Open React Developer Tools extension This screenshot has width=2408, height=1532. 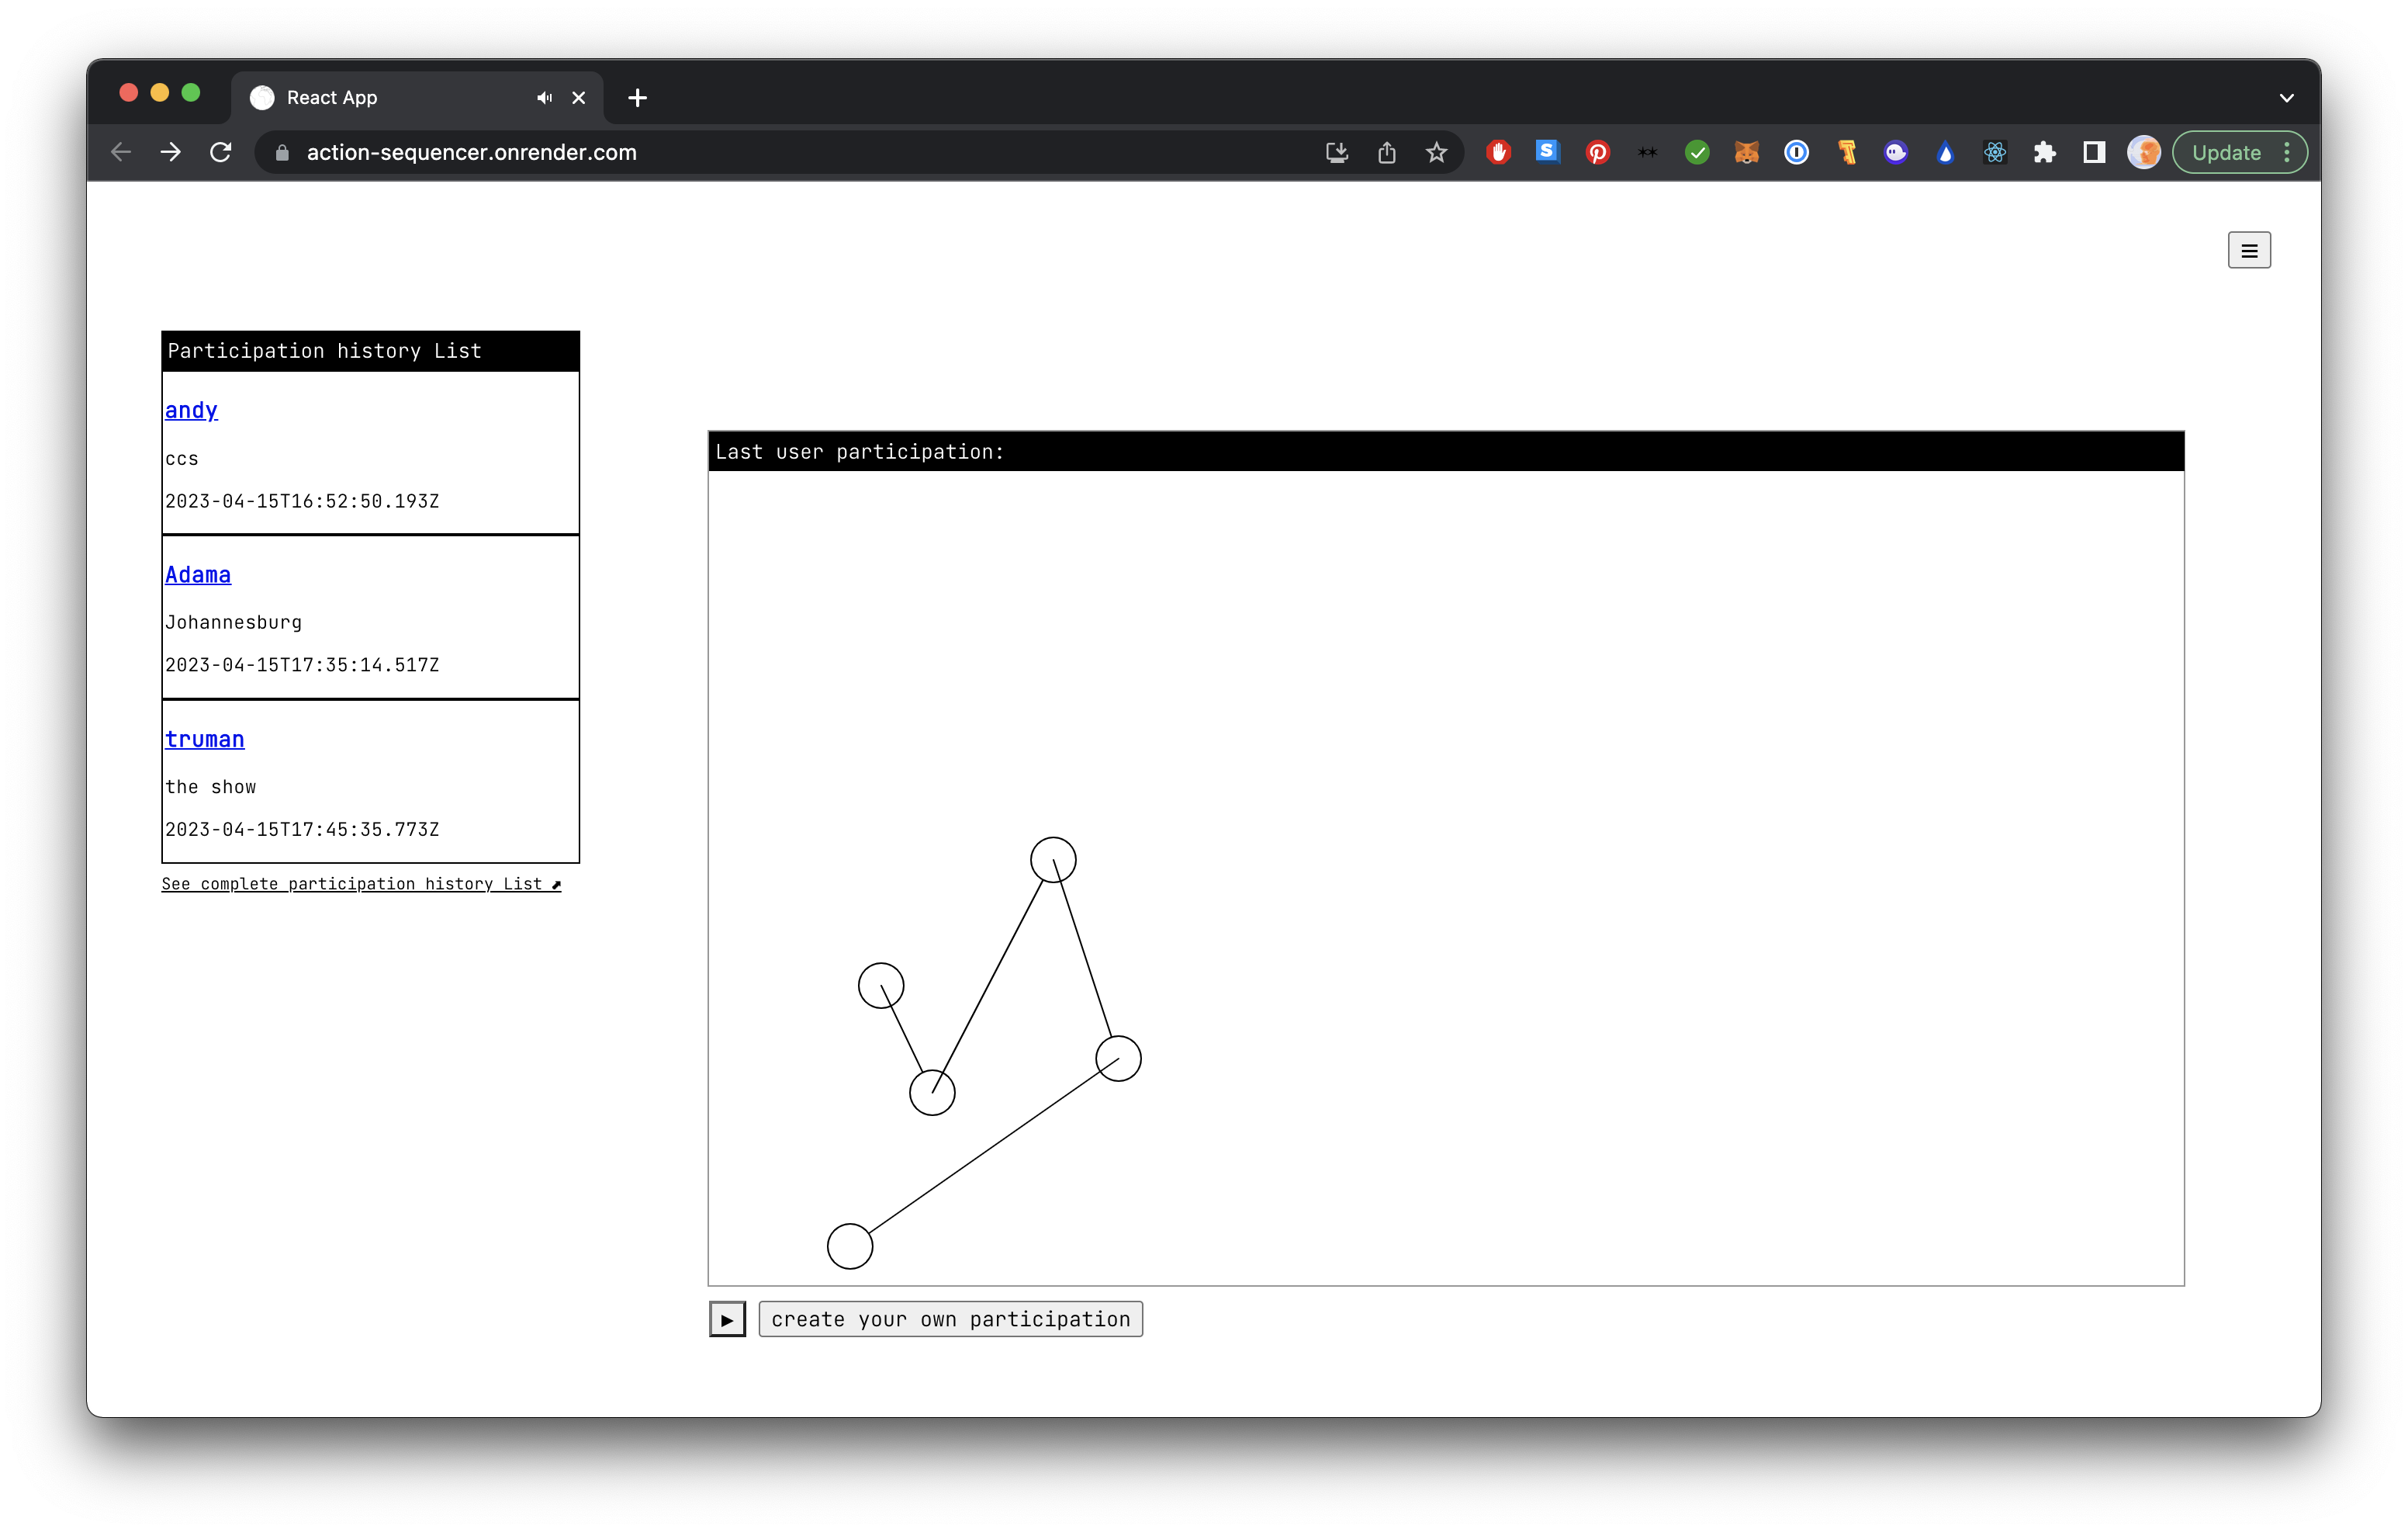click(x=1995, y=152)
